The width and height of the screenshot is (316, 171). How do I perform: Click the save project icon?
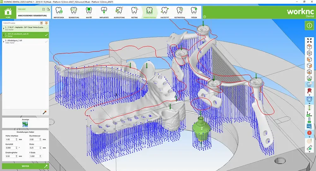[x=44, y=9]
